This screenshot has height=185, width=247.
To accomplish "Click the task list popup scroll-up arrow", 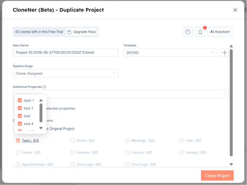I will pyautogui.click(x=41, y=100).
